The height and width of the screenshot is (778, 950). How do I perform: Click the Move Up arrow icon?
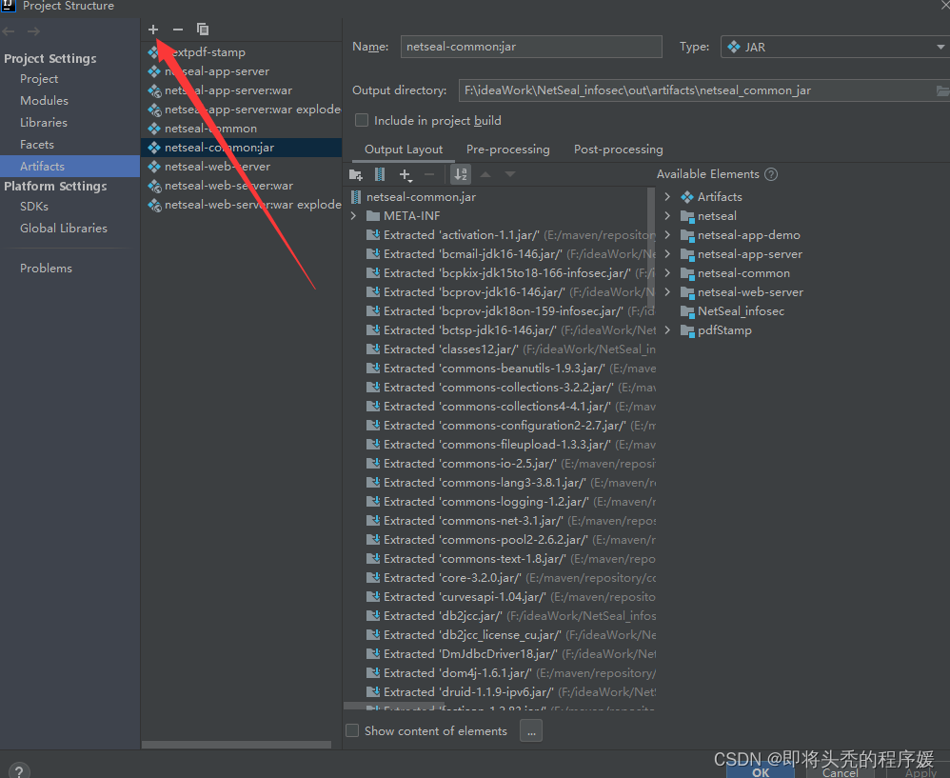[x=485, y=174]
